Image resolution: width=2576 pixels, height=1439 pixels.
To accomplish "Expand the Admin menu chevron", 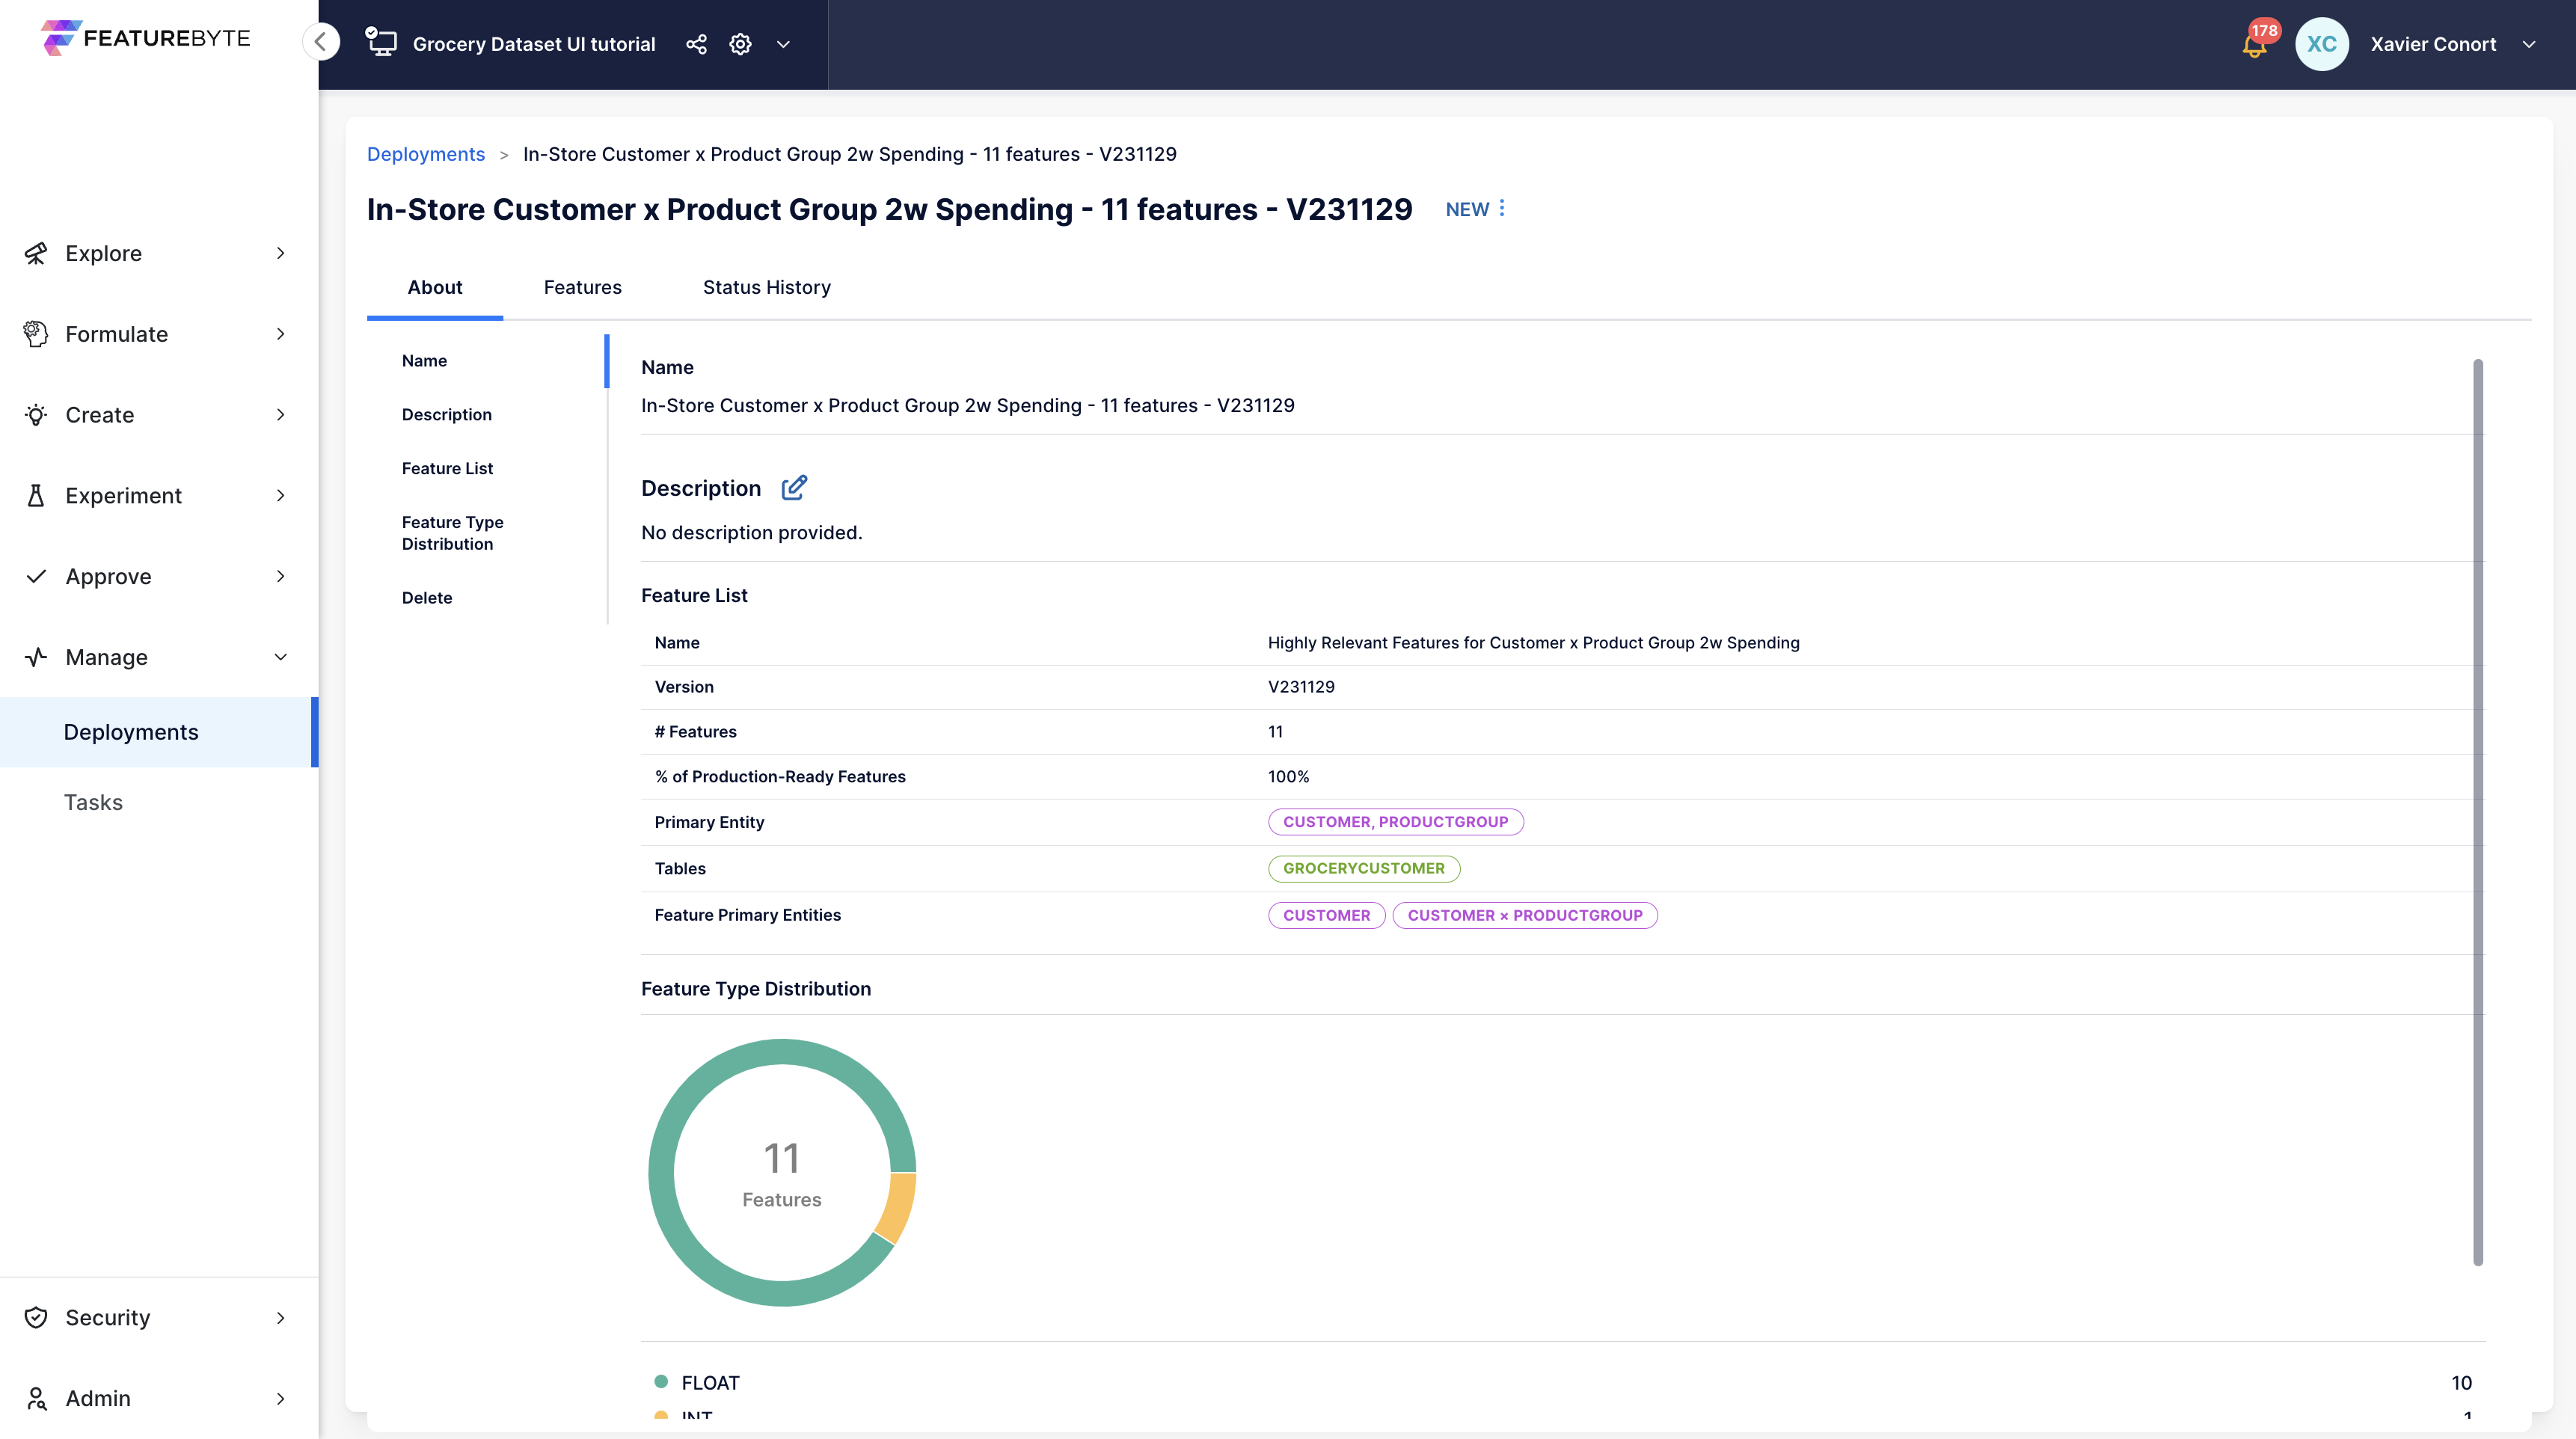I will click(x=281, y=1399).
